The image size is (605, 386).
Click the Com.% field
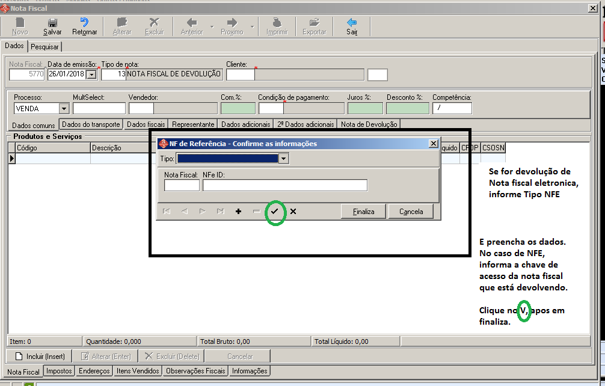tap(238, 109)
